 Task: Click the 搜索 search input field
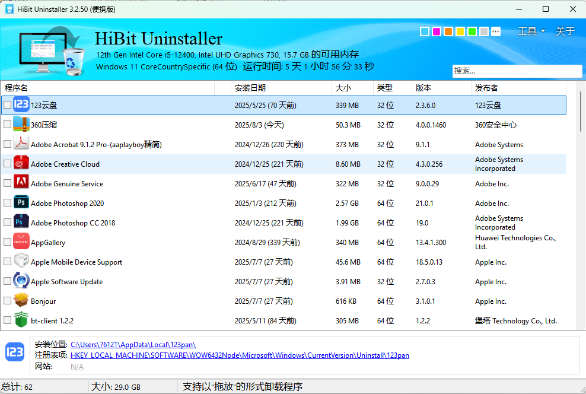[517, 71]
